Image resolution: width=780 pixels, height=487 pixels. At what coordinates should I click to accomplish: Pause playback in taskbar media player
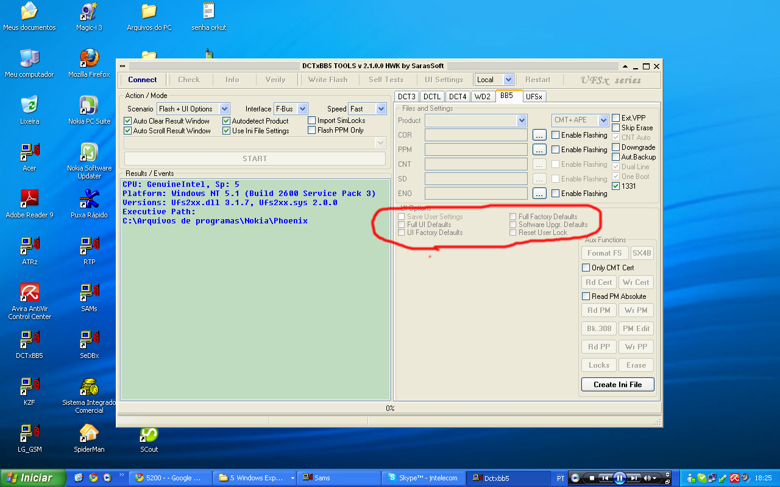[620, 478]
